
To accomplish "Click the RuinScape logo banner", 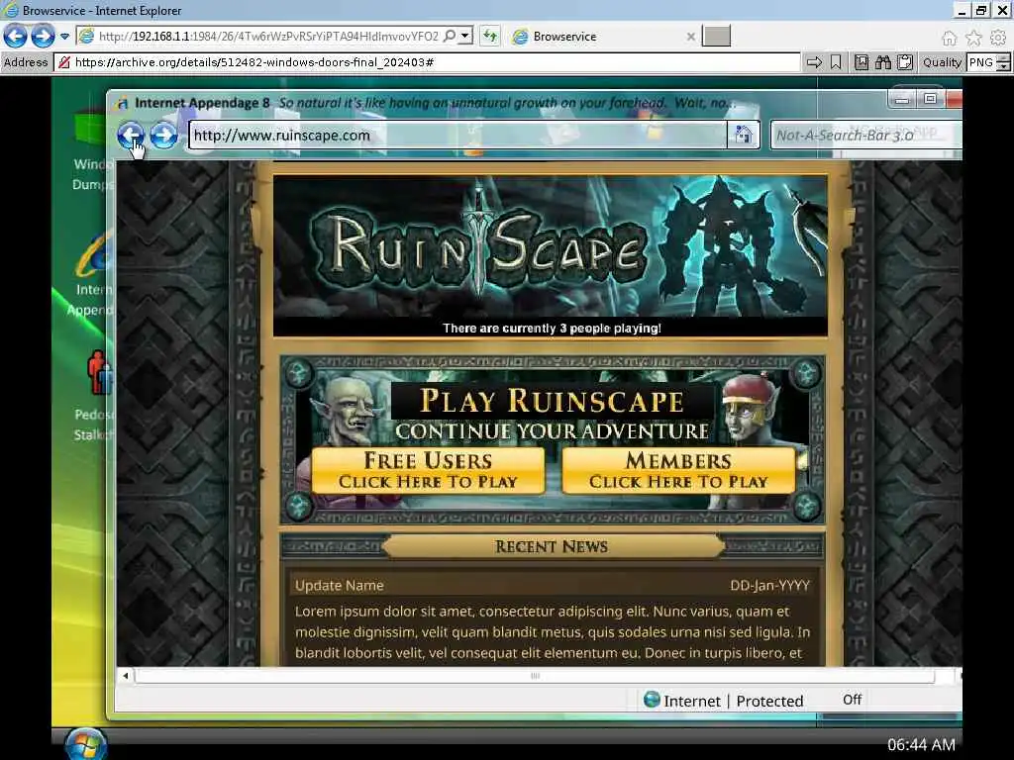I will [x=551, y=247].
